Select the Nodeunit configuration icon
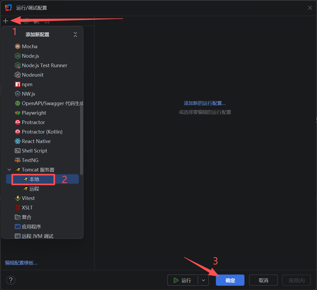The image size is (317, 290). 18,75
